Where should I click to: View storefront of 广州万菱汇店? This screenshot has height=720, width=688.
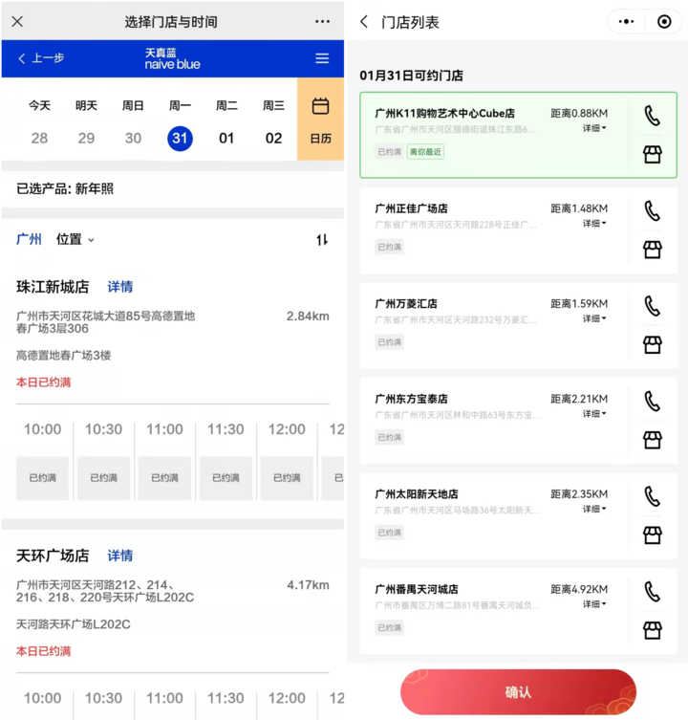pos(653,345)
